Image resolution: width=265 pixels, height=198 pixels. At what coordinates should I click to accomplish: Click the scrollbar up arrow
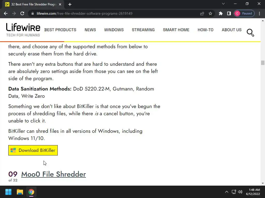[x=263, y=21]
